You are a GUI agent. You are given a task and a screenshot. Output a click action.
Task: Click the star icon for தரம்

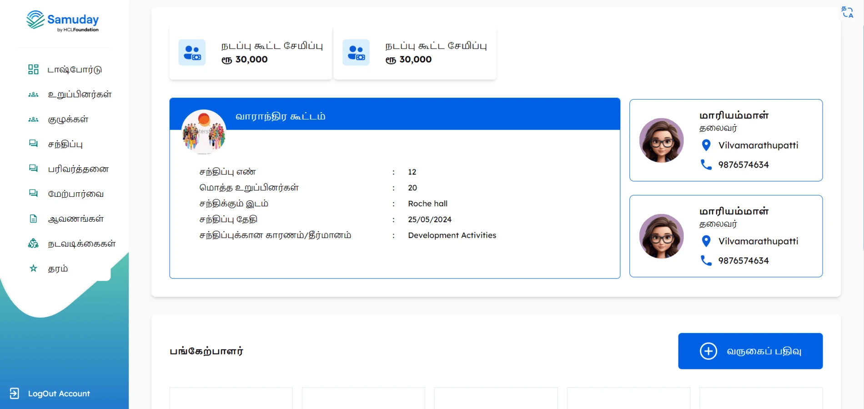(x=33, y=269)
